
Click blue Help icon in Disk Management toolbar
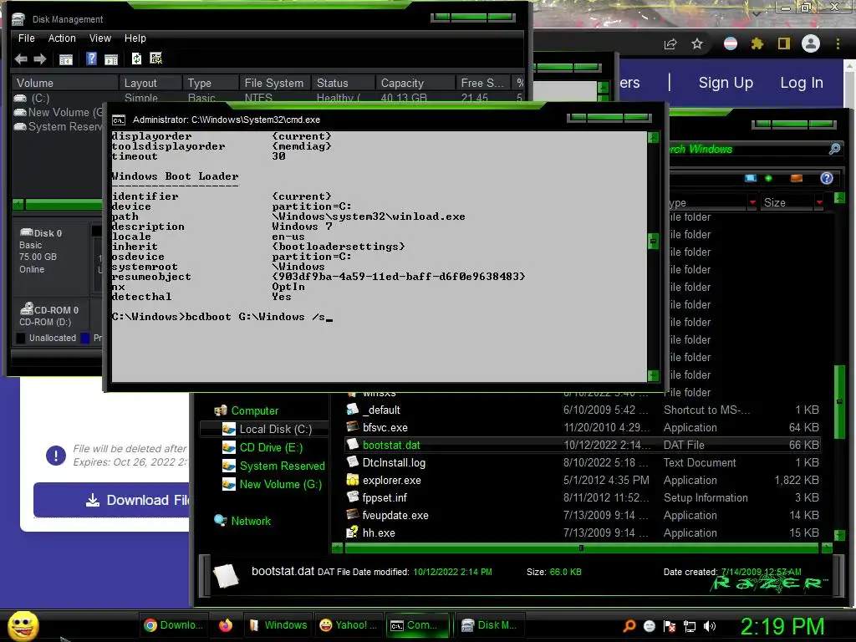point(92,59)
